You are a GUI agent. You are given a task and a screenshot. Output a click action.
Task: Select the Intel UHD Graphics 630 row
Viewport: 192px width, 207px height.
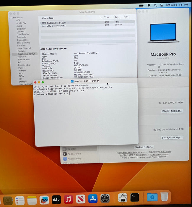pyautogui.click(x=87, y=25)
